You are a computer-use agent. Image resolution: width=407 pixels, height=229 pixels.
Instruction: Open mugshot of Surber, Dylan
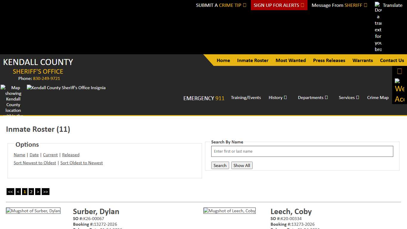pos(33,211)
